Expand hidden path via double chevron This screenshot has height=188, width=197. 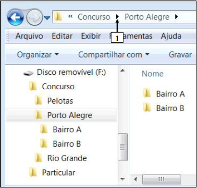click(x=70, y=16)
